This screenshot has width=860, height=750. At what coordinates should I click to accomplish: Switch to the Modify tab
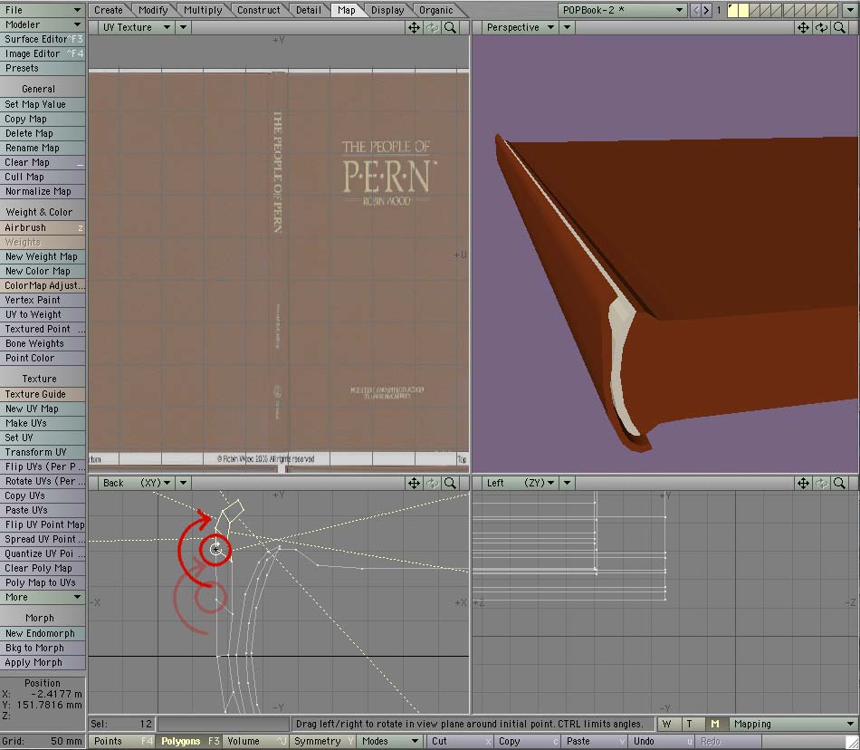pyautogui.click(x=153, y=10)
